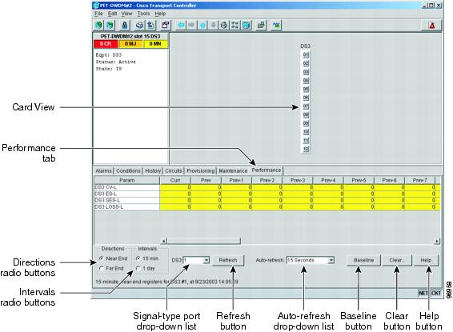Click the first green node toolbar icon

tap(98, 25)
